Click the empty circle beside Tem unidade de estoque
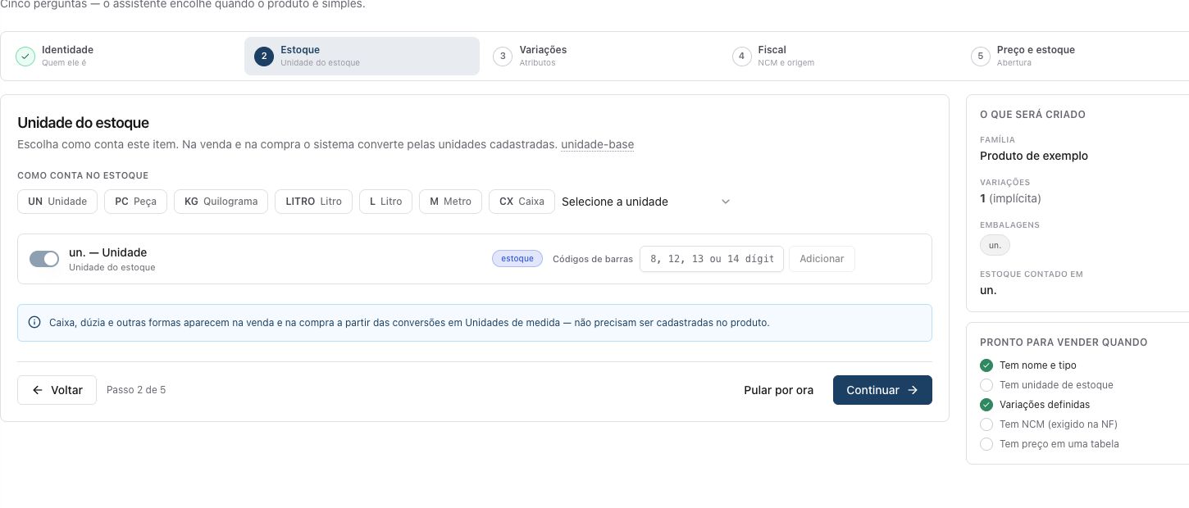Viewport: 1189px width, 508px height. coord(986,385)
